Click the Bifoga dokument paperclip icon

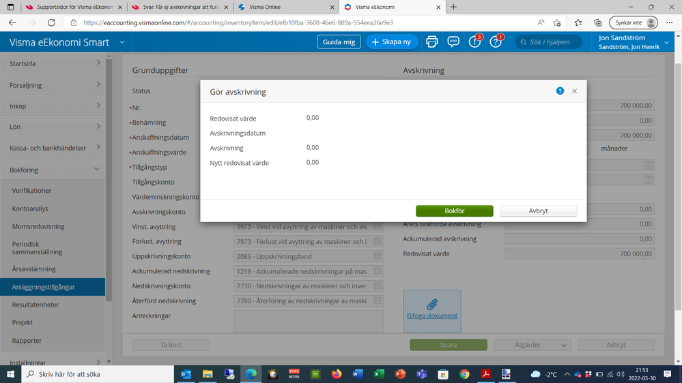431,305
